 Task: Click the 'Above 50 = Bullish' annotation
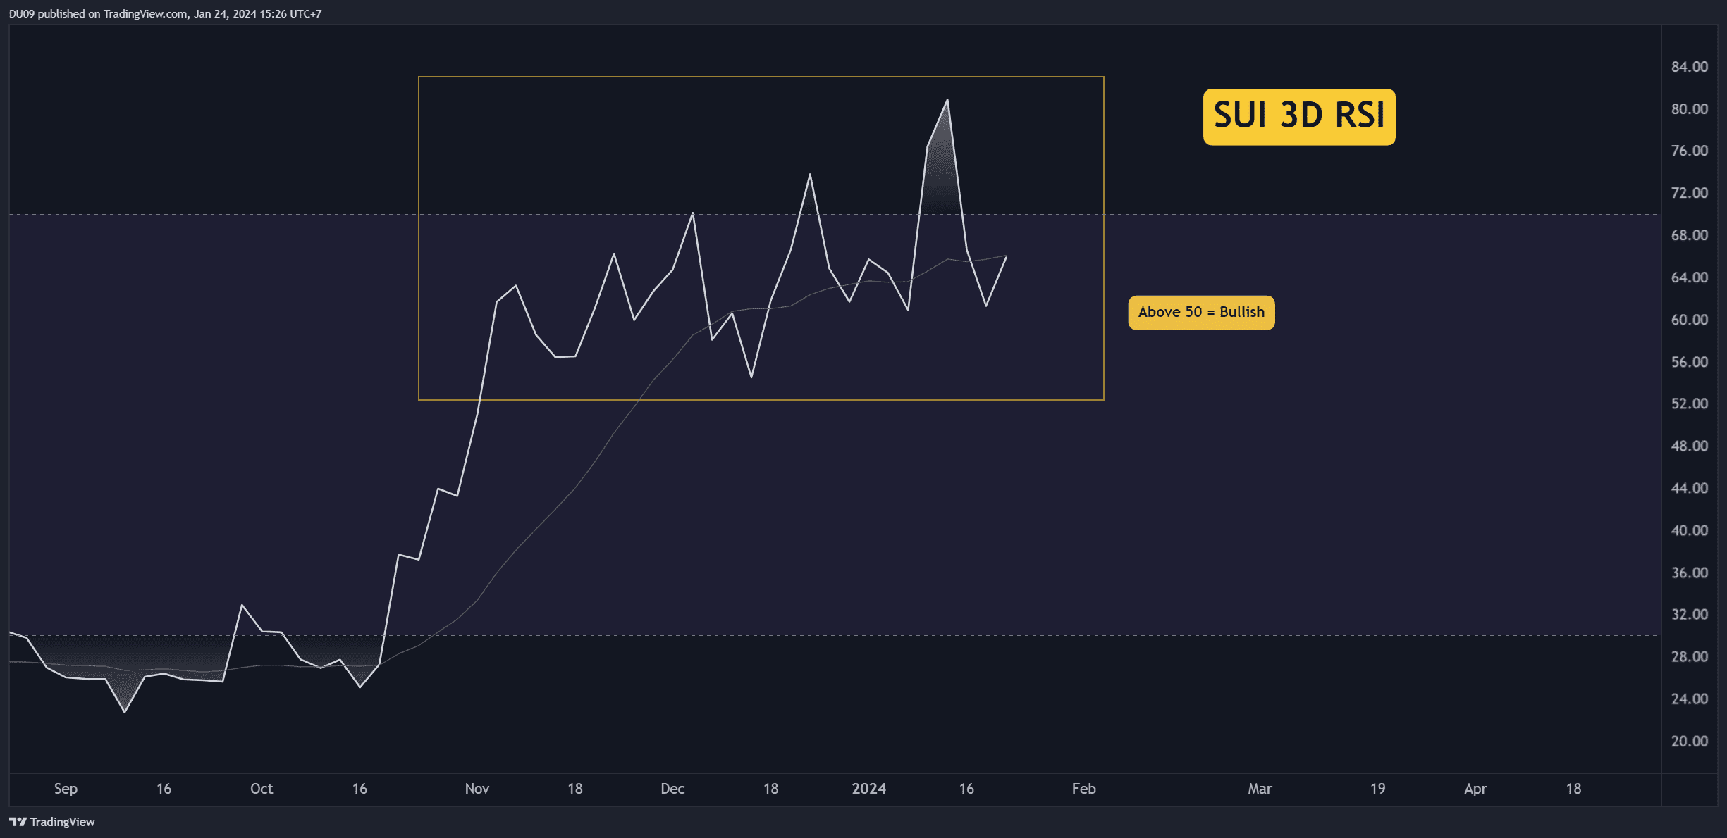(1201, 312)
